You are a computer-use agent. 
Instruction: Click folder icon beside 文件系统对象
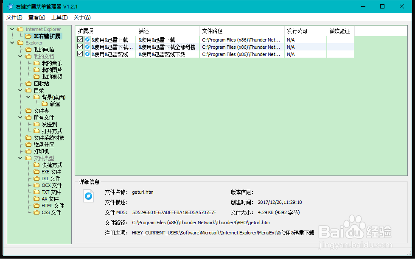pos(28,138)
